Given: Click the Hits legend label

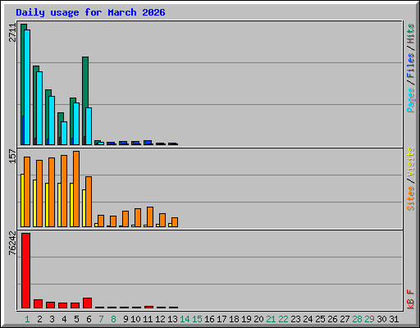Looking at the screenshot, I should 411,34.
